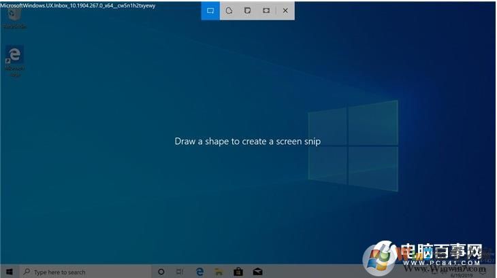Click the Microsoft Edge desktop shortcut
The height and width of the screenshot is (278, 497).
tap(14, 58)
